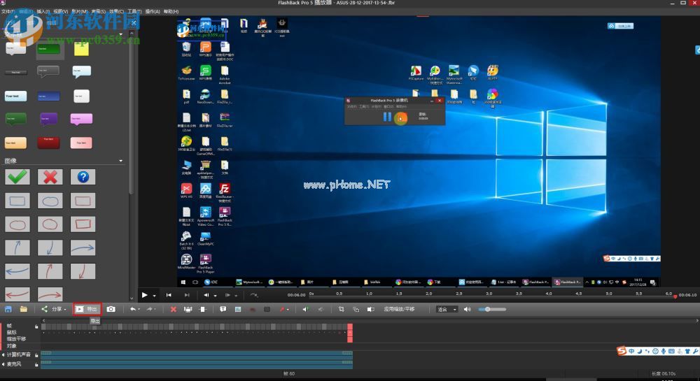700x381 pixels.
Task: Click the 导出 export button
Action: 87,309
